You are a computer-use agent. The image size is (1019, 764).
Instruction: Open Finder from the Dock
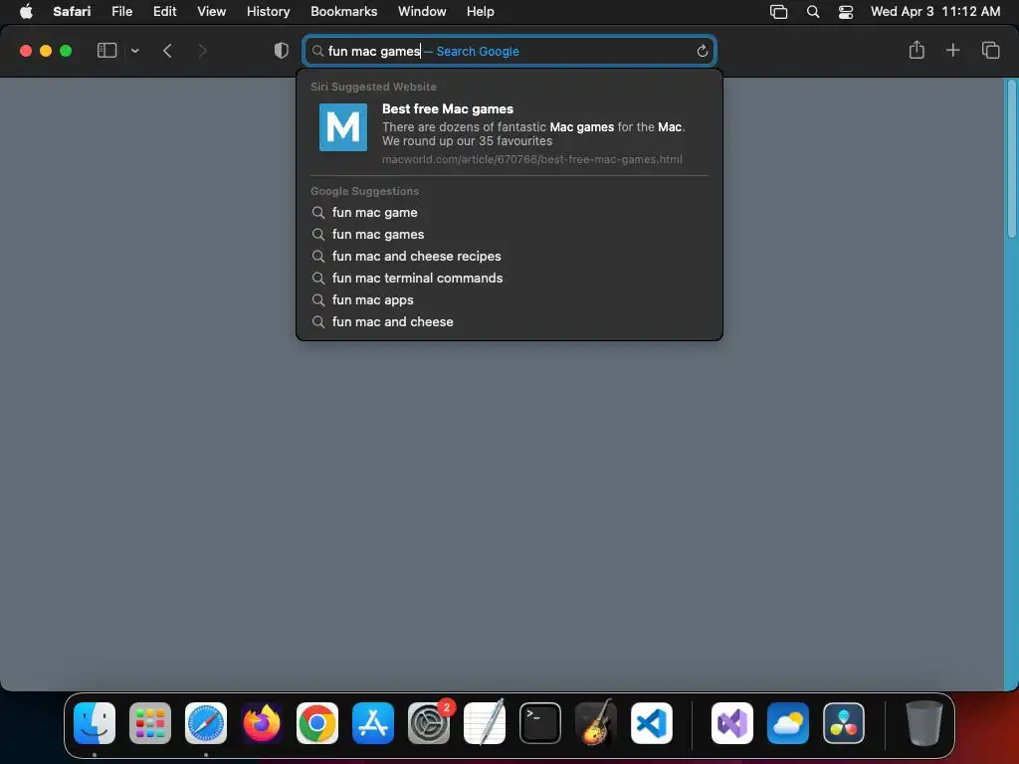click(95, 723)
